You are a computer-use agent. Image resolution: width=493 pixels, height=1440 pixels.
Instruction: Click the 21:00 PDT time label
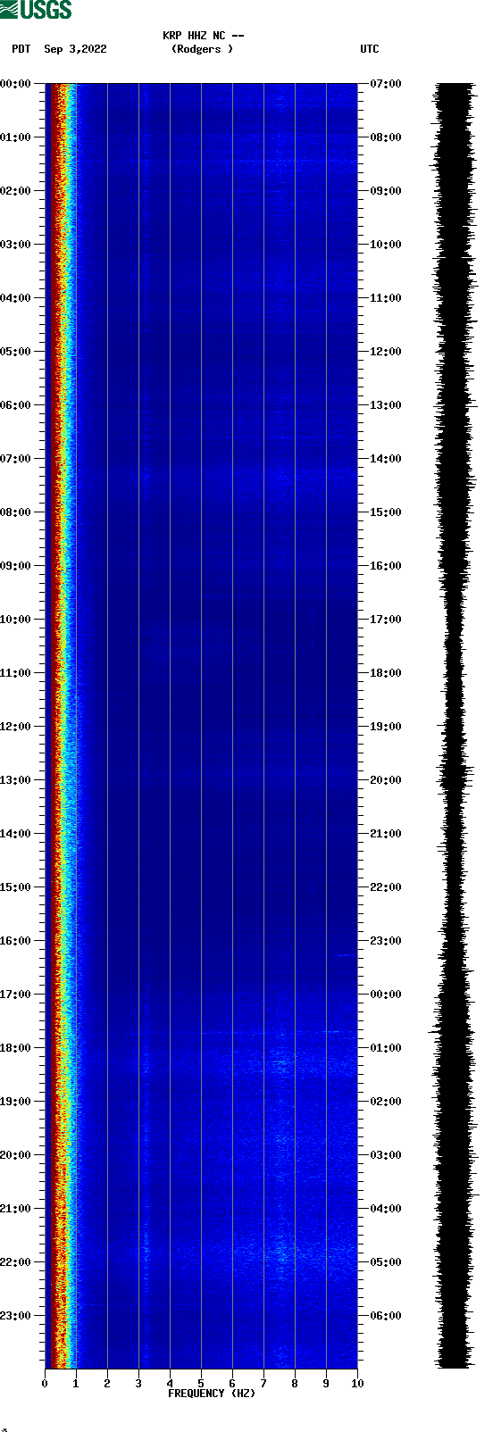click(x=16, y=1209)
